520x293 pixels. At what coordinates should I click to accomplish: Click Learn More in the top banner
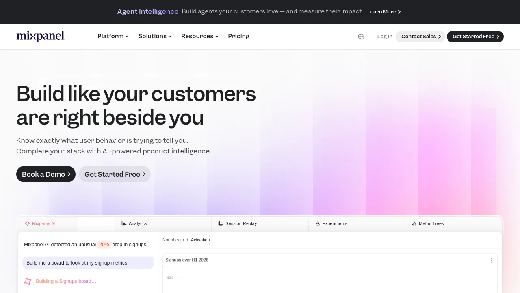click(384, 12)
